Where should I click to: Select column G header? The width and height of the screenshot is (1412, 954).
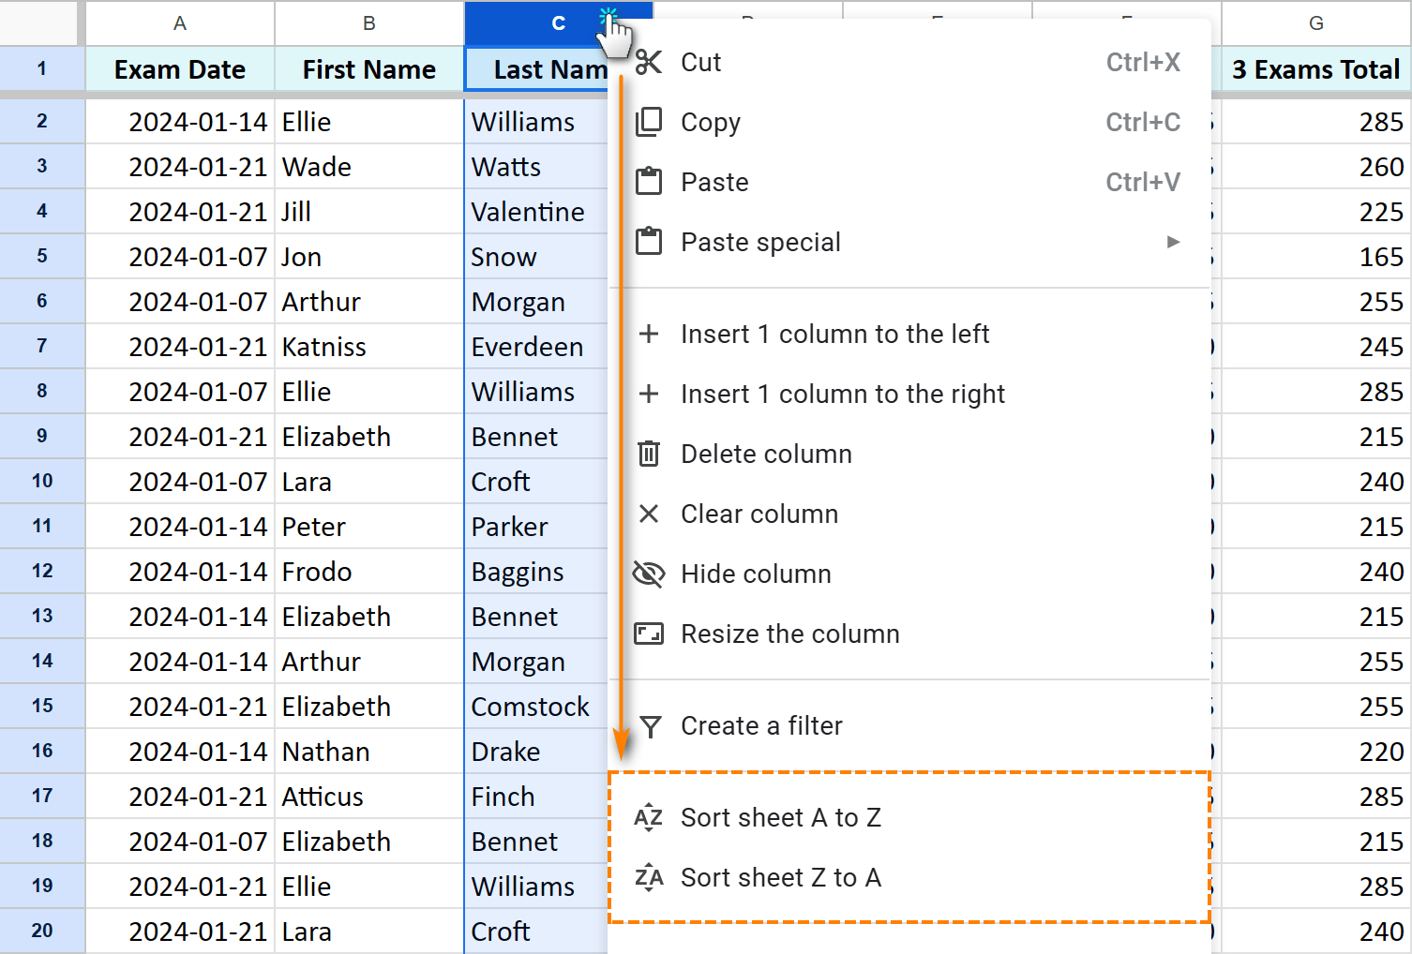1315,23
